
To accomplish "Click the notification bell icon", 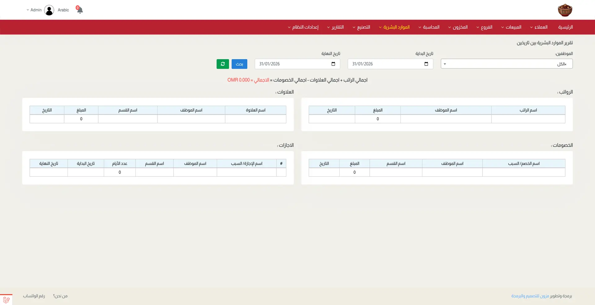I will (x=80, y=10).
